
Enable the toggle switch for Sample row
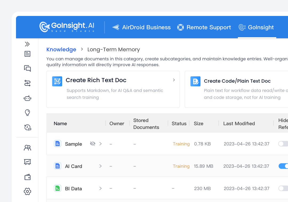(x=283, y=144)
